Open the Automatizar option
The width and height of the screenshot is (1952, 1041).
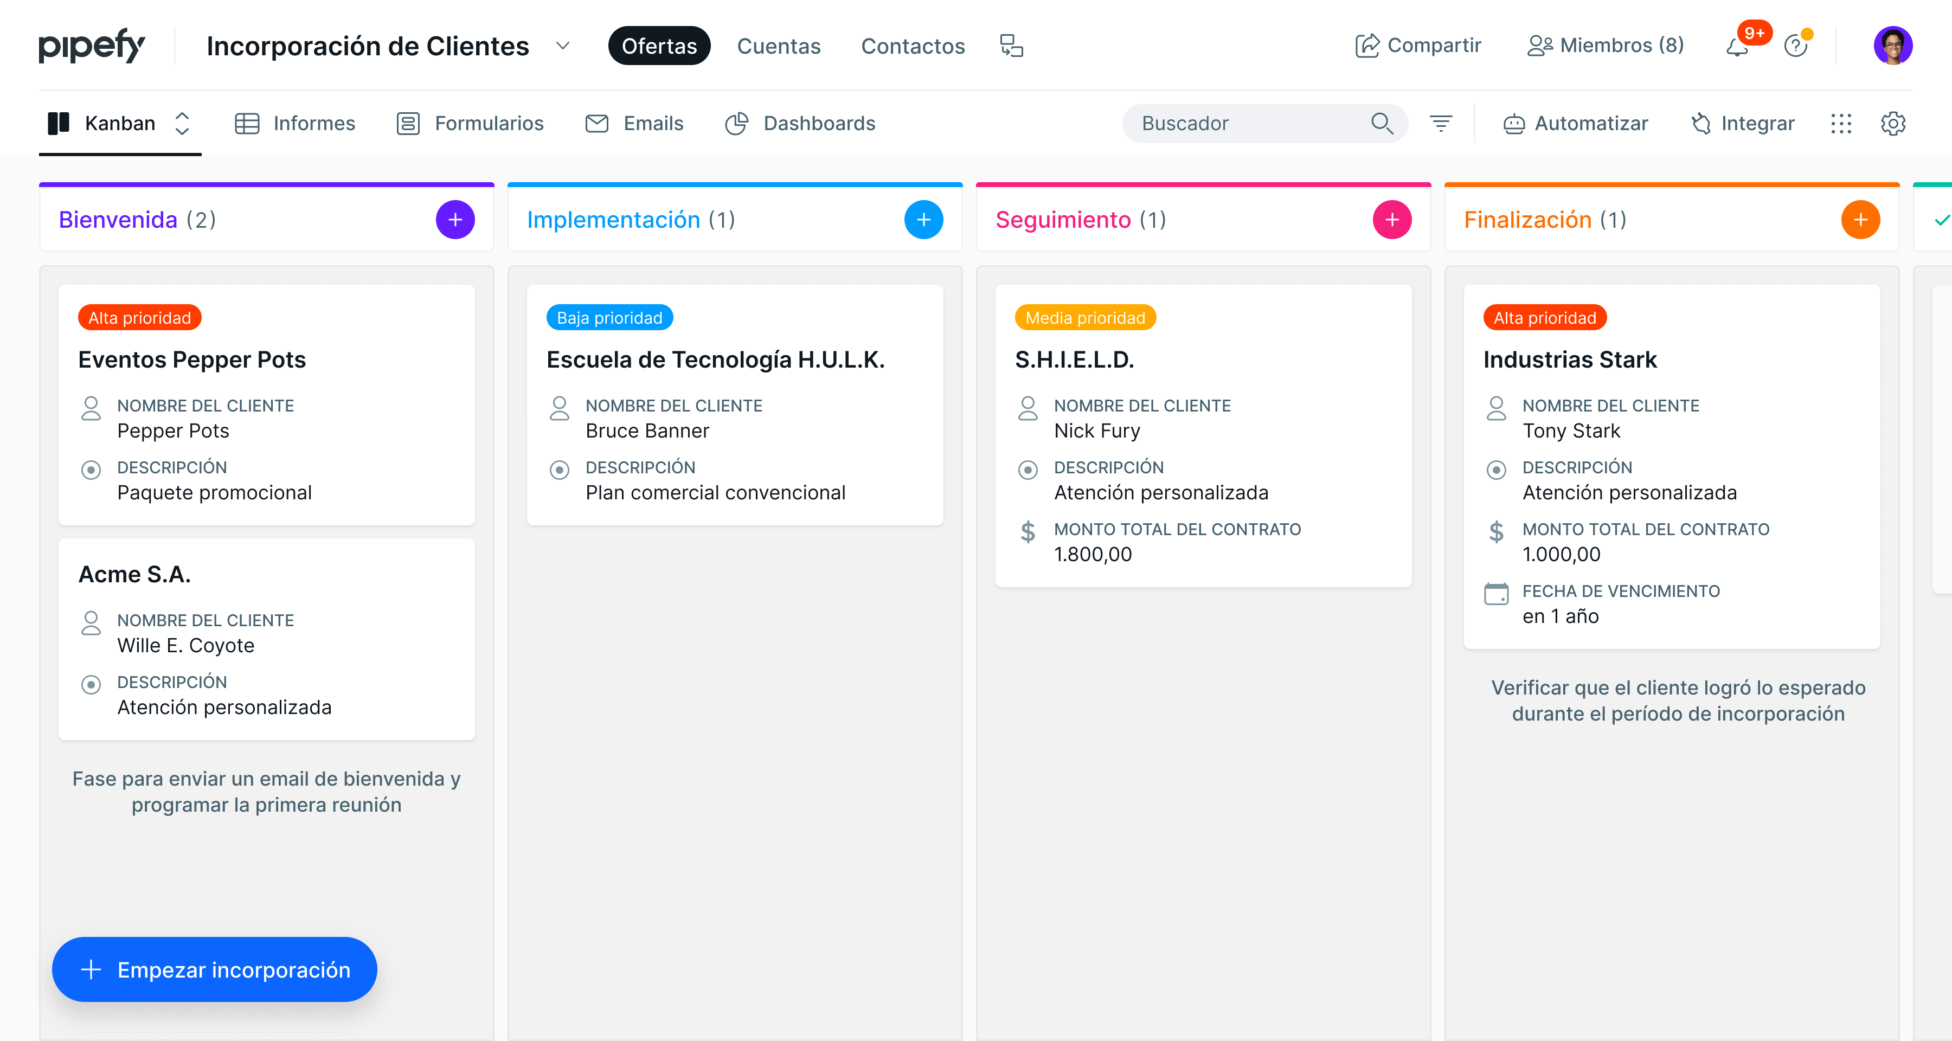tap(1575, 124)
